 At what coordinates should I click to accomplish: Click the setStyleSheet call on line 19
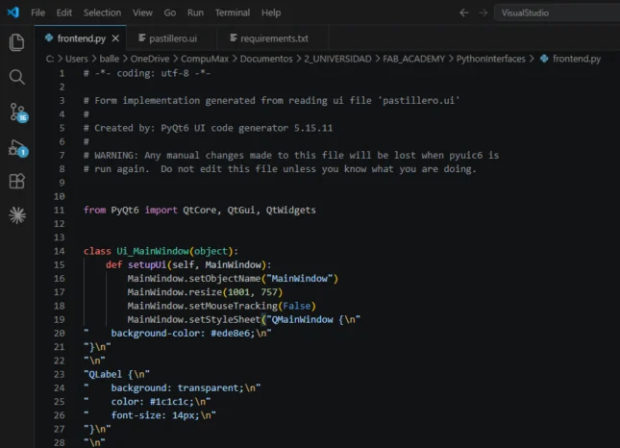coord(243,319)
